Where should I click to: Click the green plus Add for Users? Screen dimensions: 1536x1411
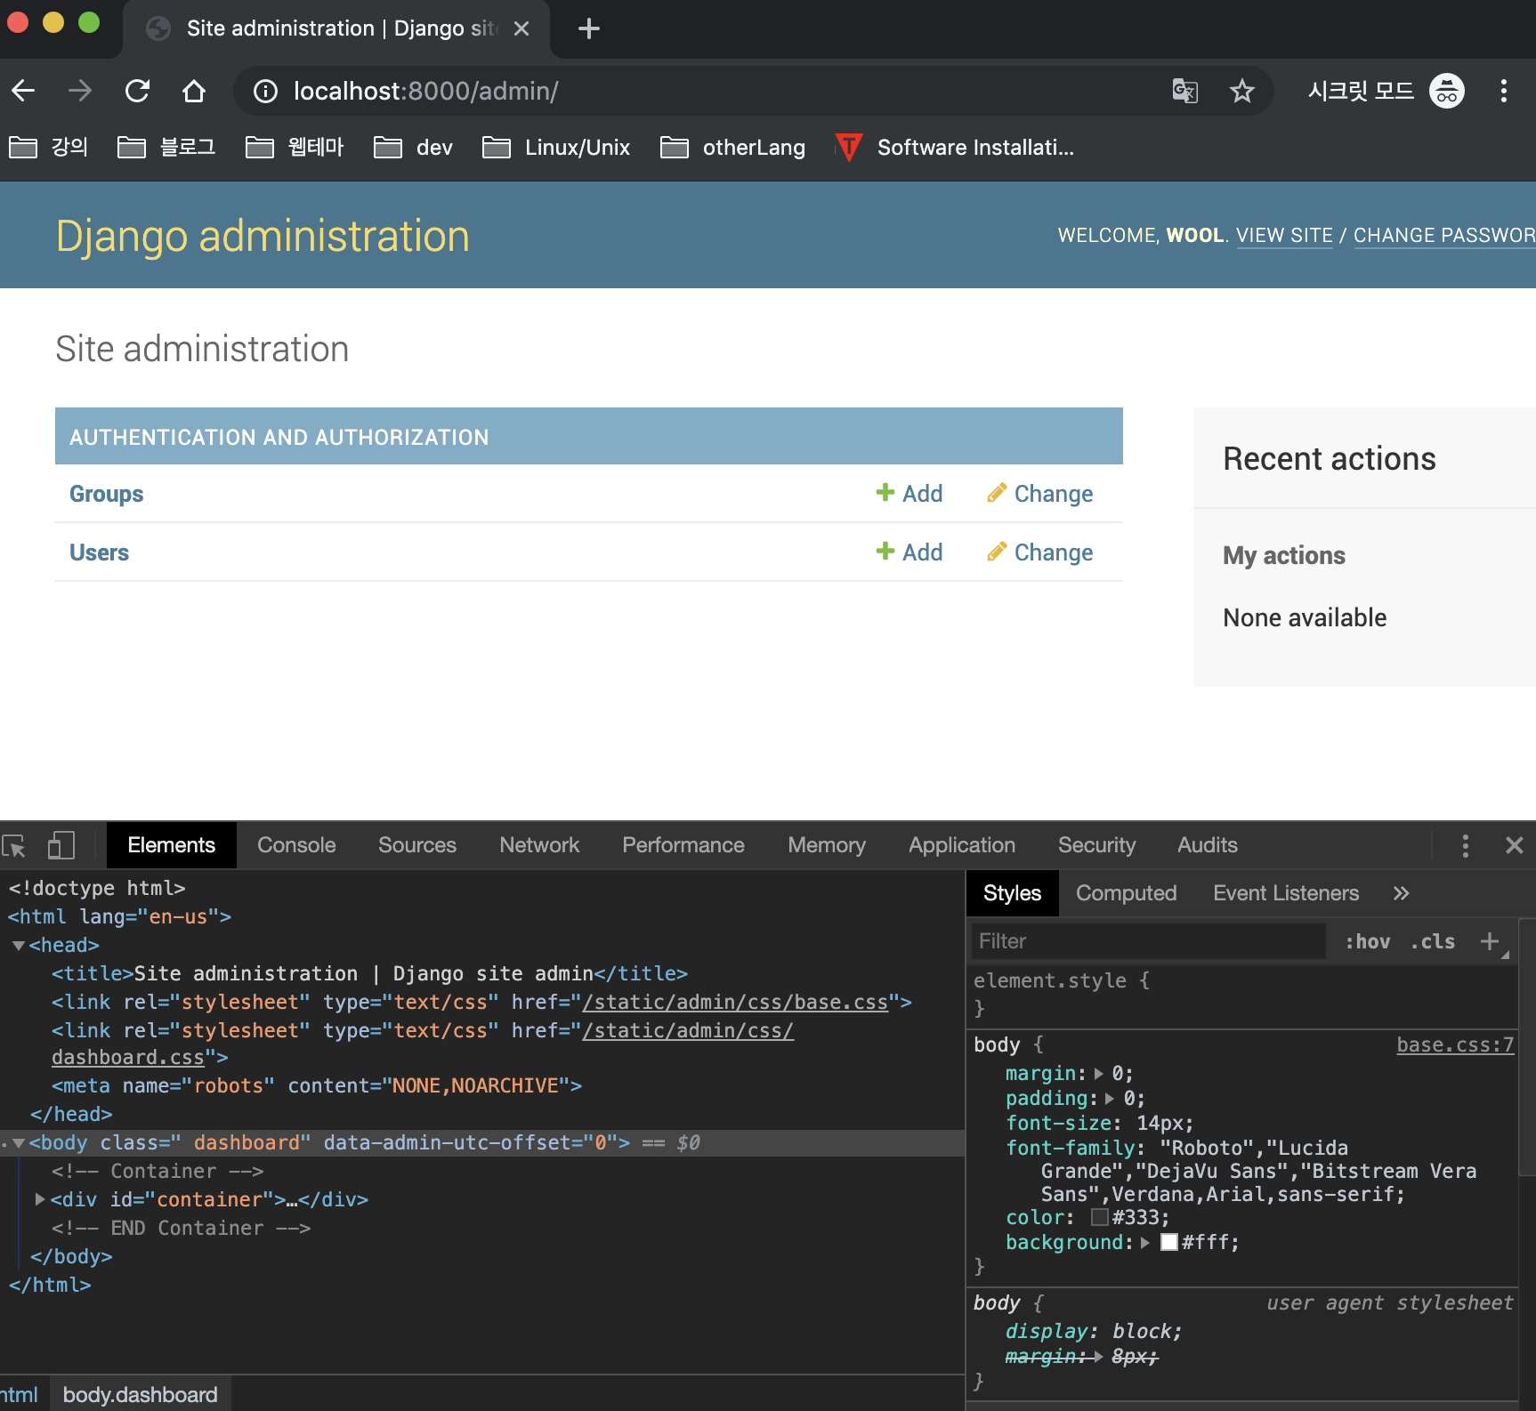909,552
